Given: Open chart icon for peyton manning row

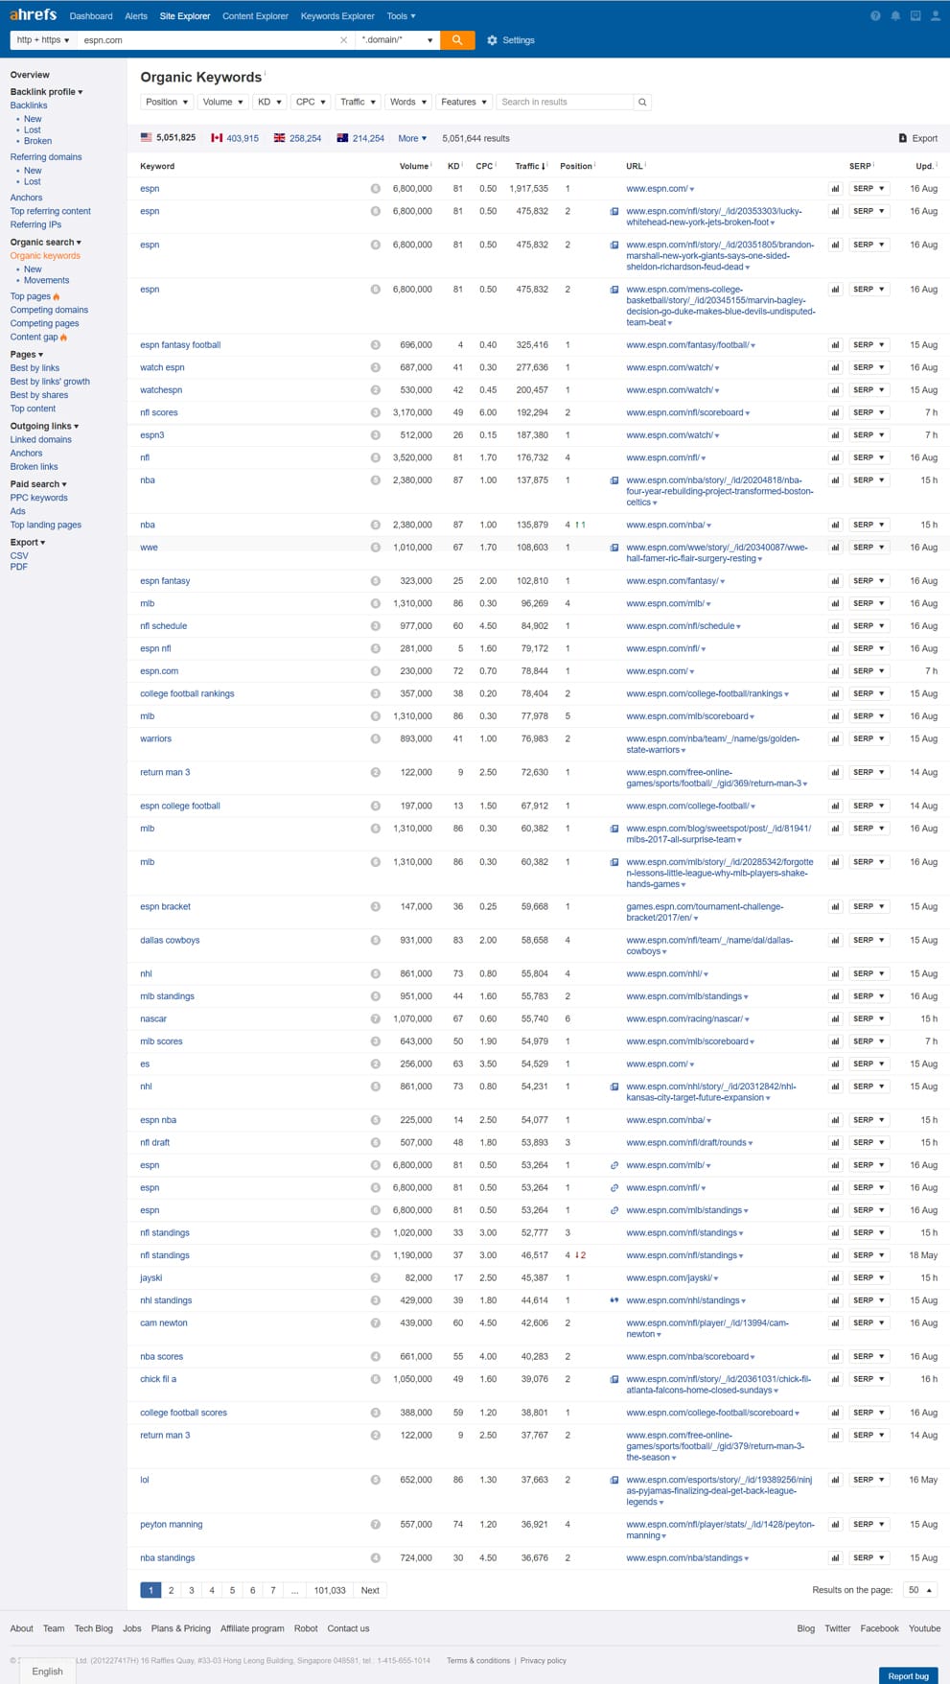Looking at the screenshot, I should (x=835, y=1524).
